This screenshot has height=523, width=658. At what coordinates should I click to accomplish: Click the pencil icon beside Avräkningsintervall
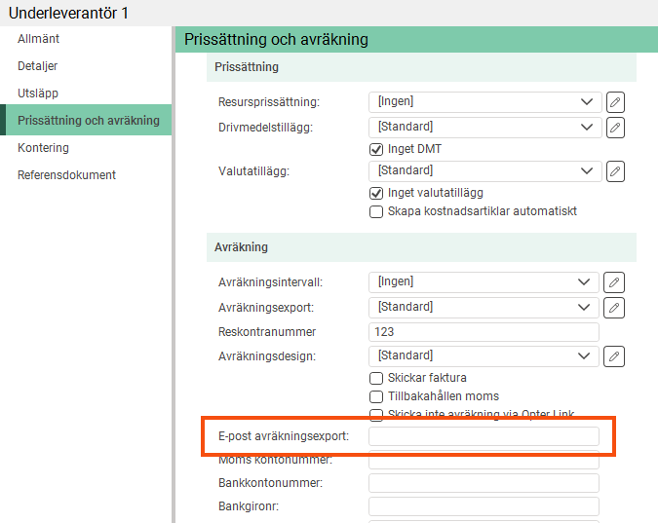[x=615, y=282]
